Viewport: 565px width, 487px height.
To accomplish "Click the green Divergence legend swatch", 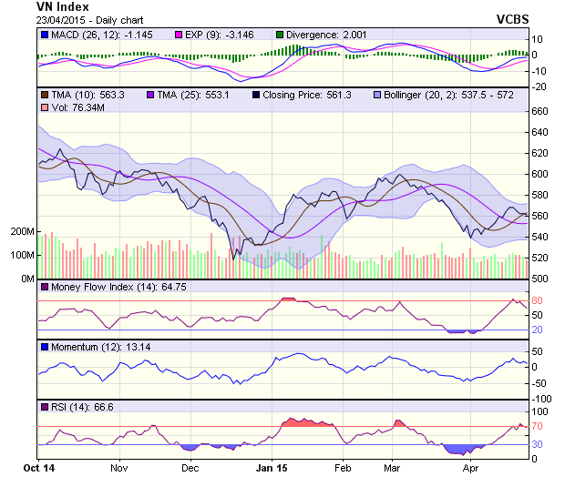I will (x=279, y=36).
